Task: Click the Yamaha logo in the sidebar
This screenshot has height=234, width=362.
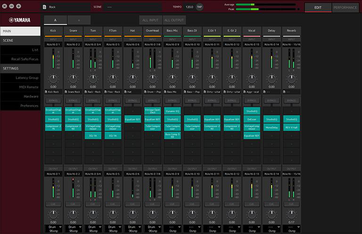Action: [x=20, y=20]
